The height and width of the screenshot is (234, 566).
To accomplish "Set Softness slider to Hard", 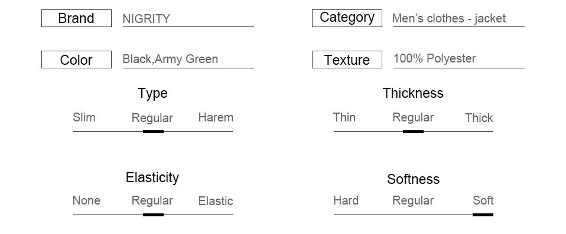I will (346, 200).
